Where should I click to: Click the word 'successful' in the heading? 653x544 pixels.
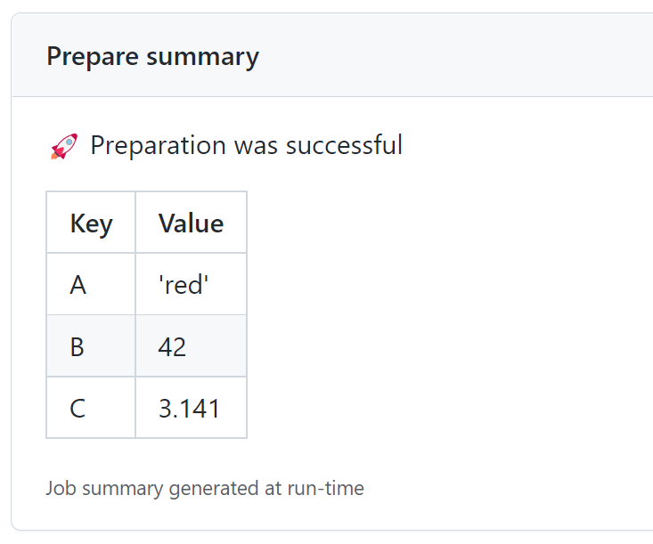(344, 145)
